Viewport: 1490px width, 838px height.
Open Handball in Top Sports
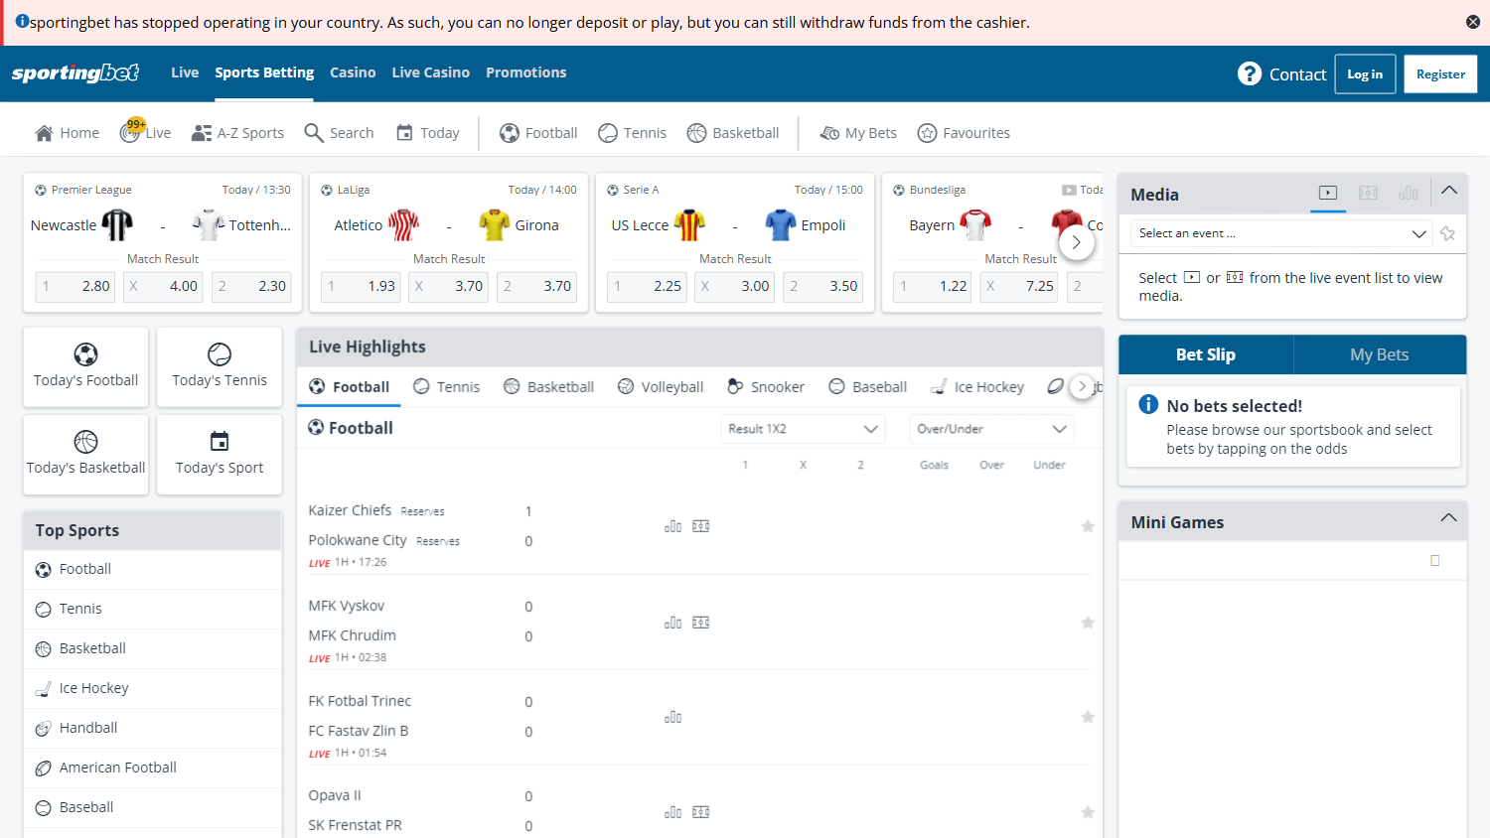tap(152, 728)
